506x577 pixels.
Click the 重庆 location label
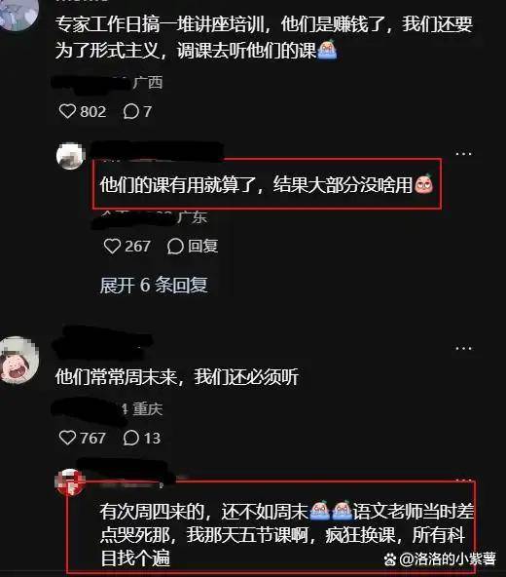148,408
